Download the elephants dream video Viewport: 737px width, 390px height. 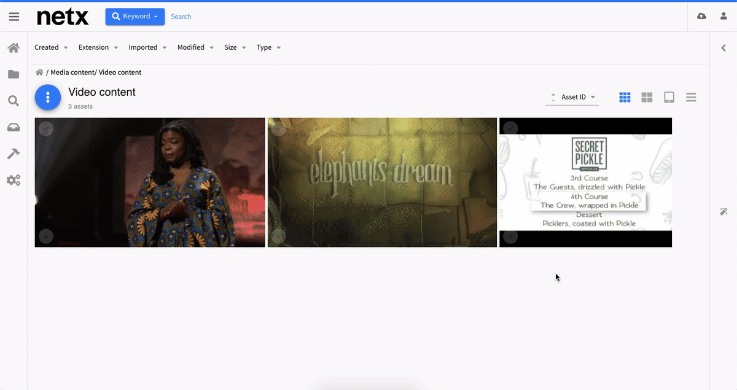tap(278, 236)
